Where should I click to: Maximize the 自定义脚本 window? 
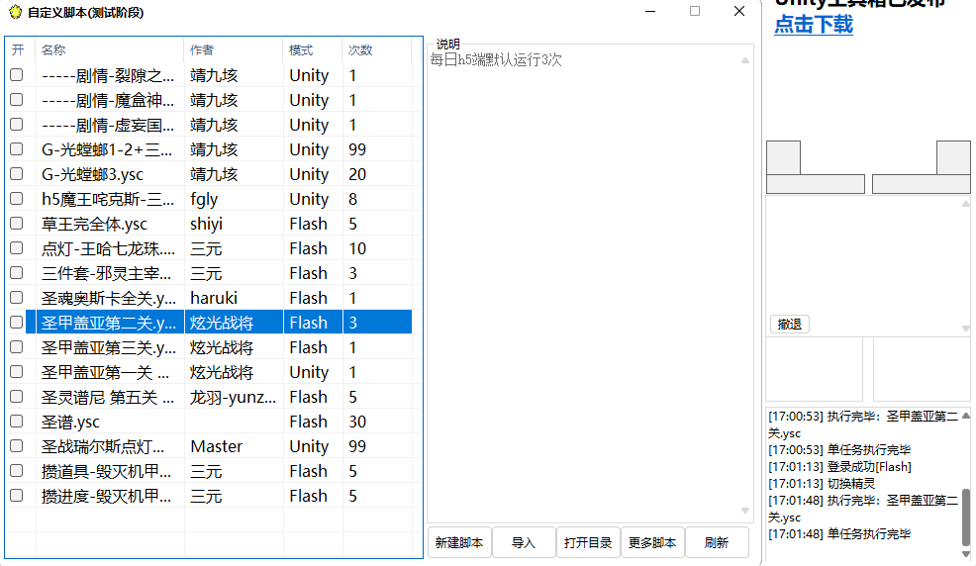[695, 11]
